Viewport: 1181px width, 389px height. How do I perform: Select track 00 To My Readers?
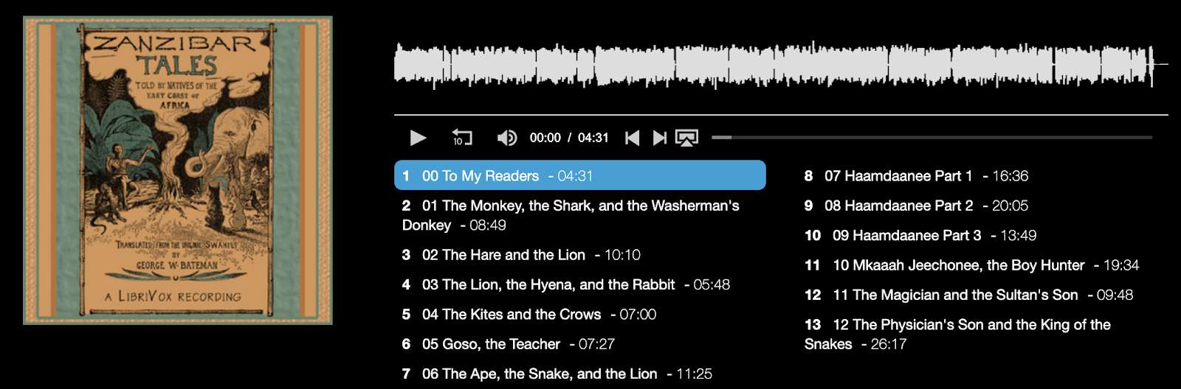[x=580, y=175]
